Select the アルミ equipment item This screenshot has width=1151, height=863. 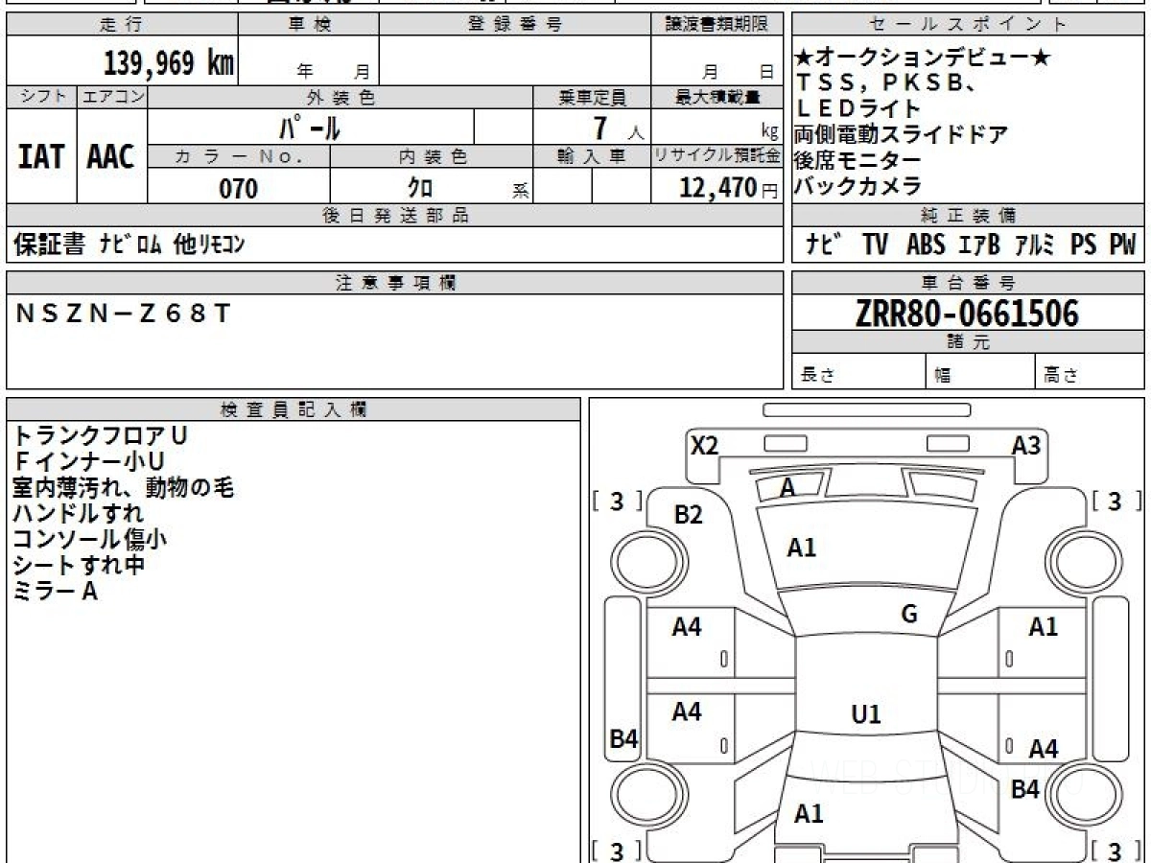tap(1034, 245)
